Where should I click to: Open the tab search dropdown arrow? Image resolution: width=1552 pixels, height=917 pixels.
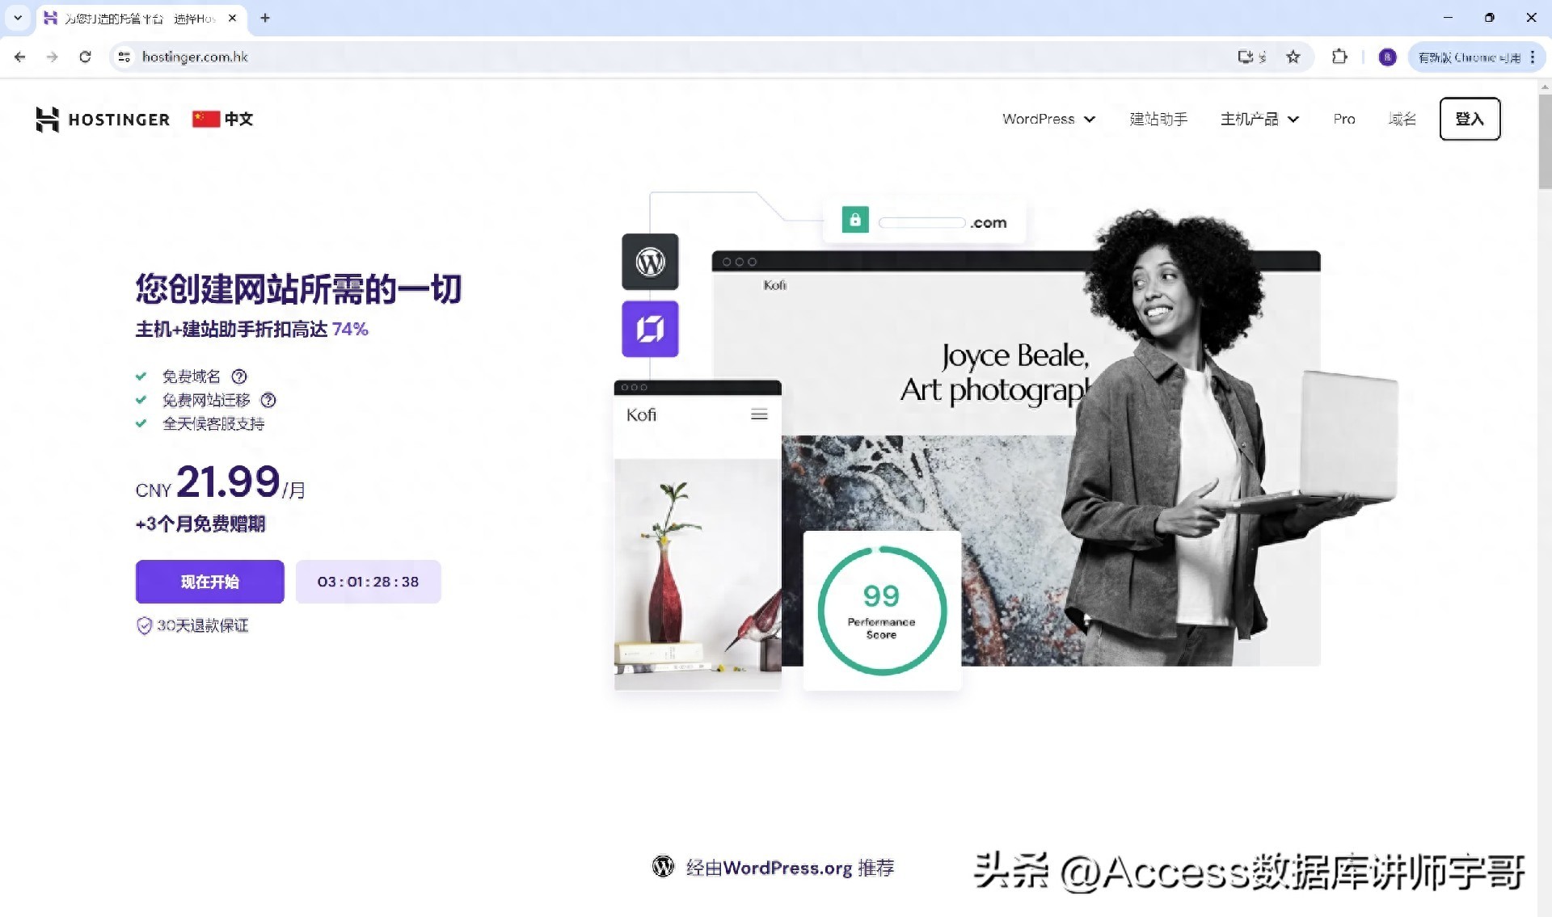click(x=18, y=17)
